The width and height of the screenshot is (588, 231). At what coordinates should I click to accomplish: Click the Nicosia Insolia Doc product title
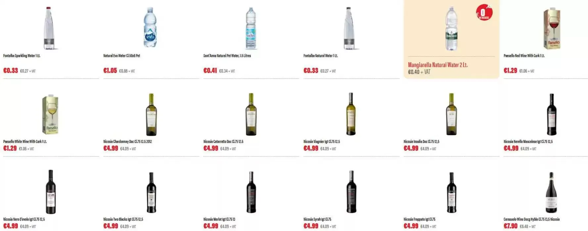(421, 142)
